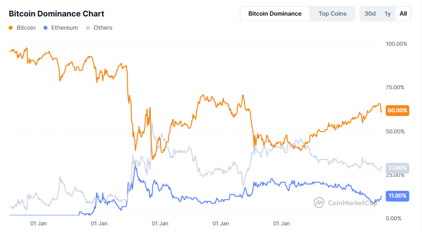This screenshot has height=232, width=422.
Task: Select the 1y time range
Action: point(387,13)
